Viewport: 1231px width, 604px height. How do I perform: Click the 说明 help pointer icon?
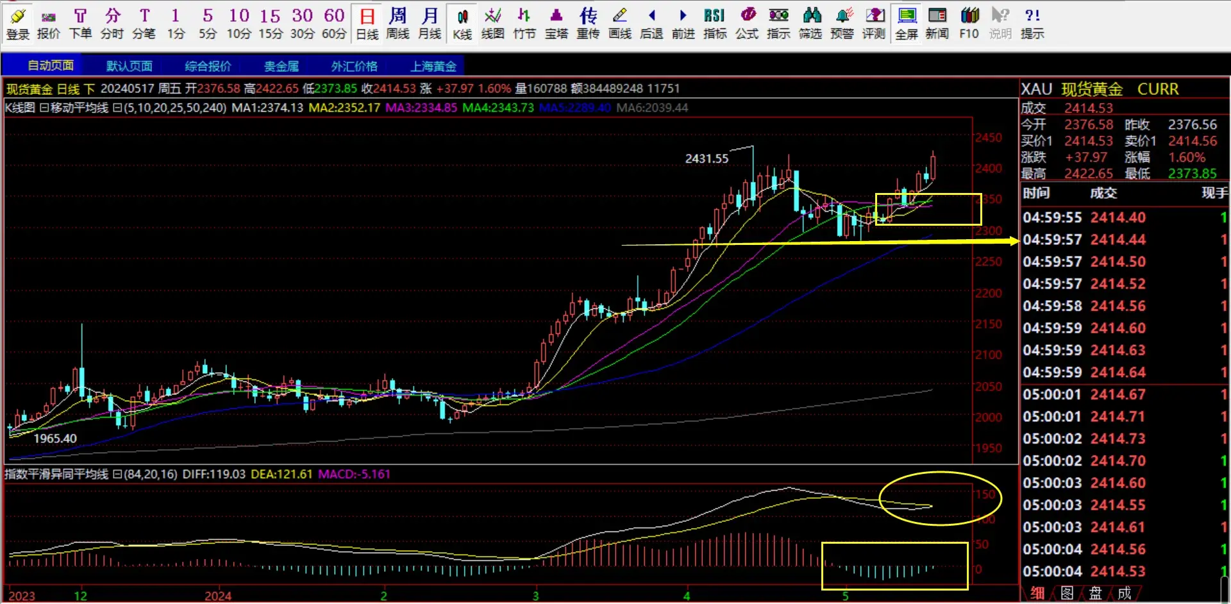pos(1000,23)
